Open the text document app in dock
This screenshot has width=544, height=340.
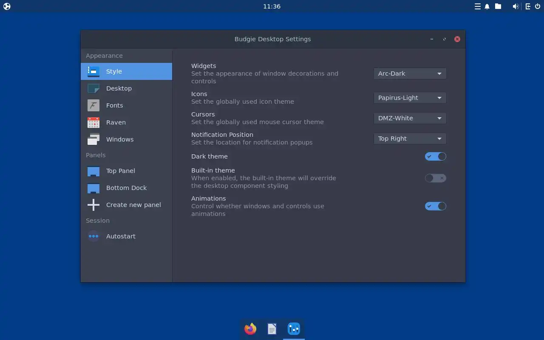click(272, 329)
